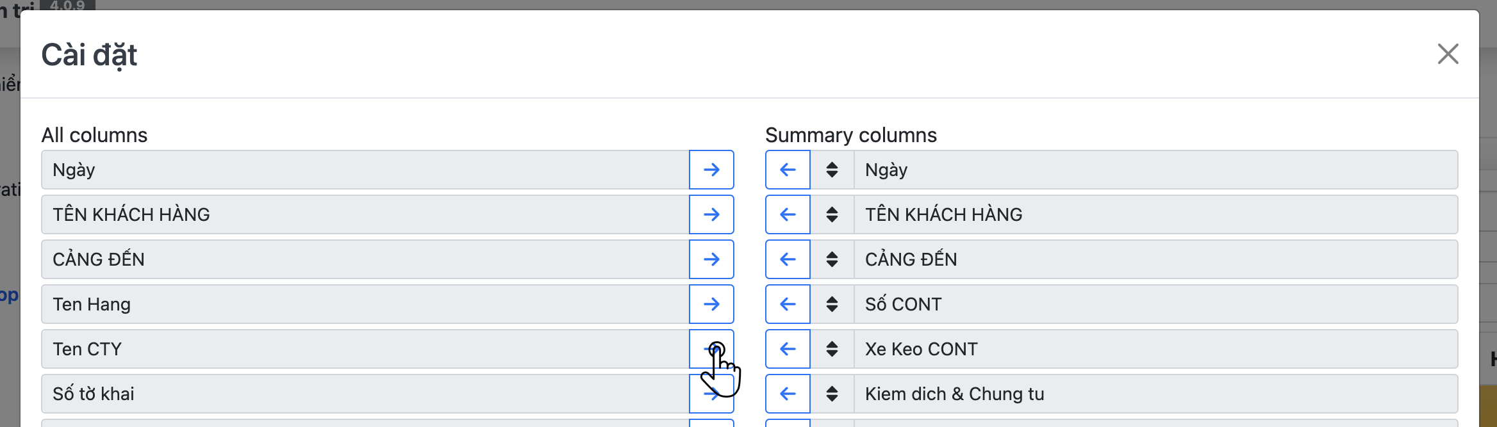Click reorder handle for summary TÊN KHÁCH HÀNG

832,214
